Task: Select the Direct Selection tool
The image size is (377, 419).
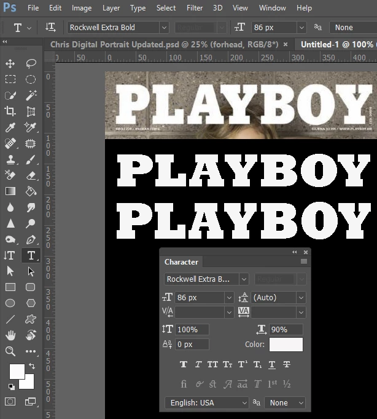Action: click(31, 271)
